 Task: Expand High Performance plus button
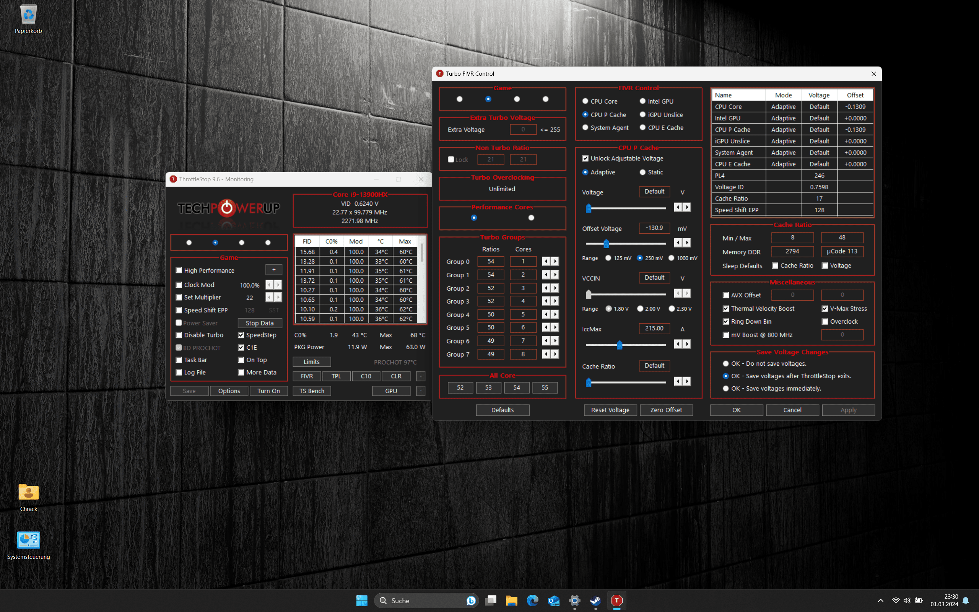pyautogui.click(x=274, y=270)
